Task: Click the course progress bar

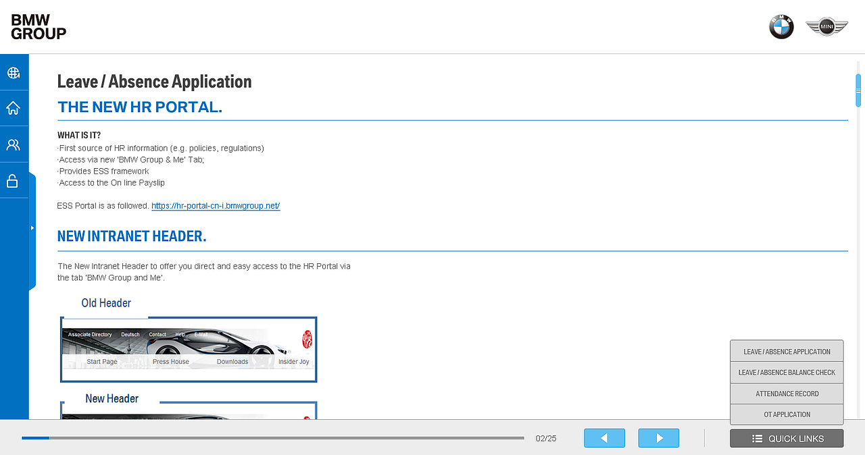Action: [273, 438]
